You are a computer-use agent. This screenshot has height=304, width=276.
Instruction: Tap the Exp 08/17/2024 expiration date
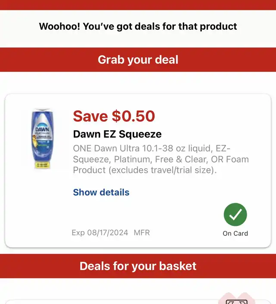100,232
